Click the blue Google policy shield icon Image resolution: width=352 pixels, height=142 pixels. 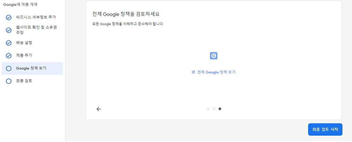point(214,56)
